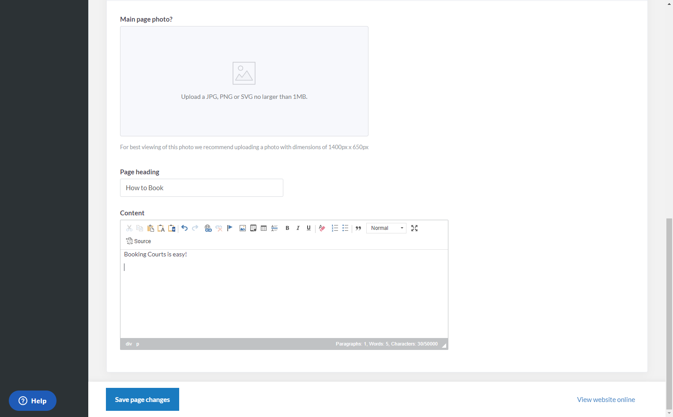Apply block quote formatting

click(358, 228)
